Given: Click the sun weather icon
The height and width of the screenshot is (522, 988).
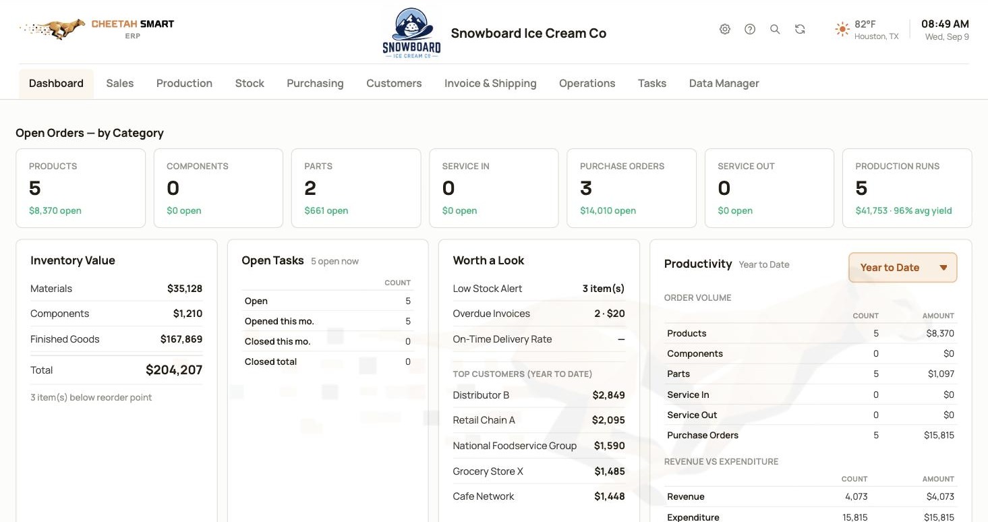Looking at the screenshot, I should pos(842,29).
